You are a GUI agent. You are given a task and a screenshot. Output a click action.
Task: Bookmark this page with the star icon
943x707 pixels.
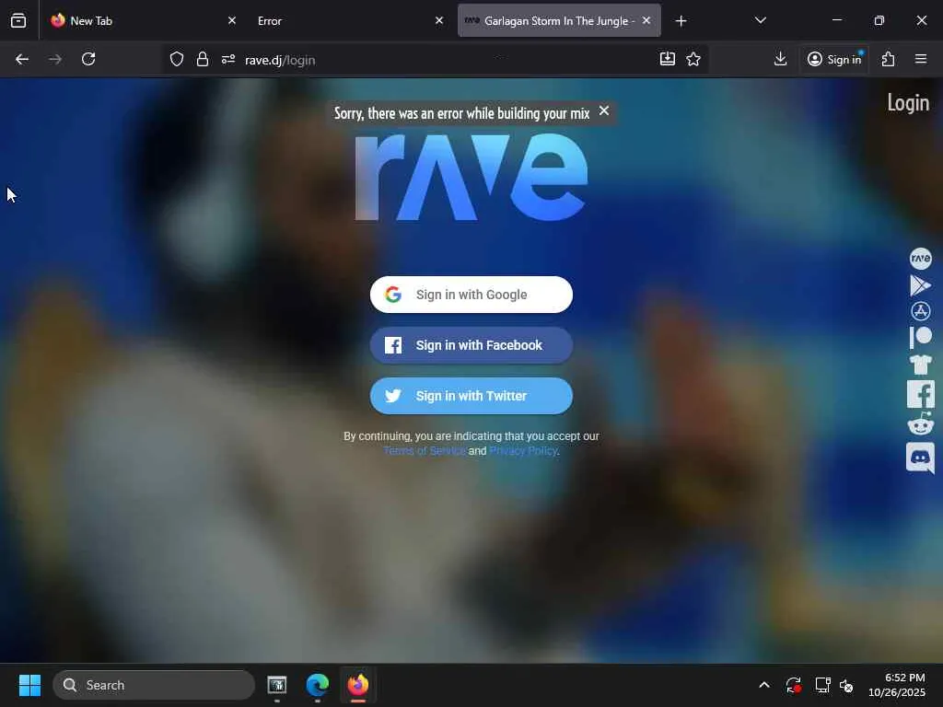click(x=693, y=59)
